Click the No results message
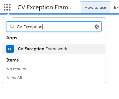119x99 pixels. click(16, 69)
